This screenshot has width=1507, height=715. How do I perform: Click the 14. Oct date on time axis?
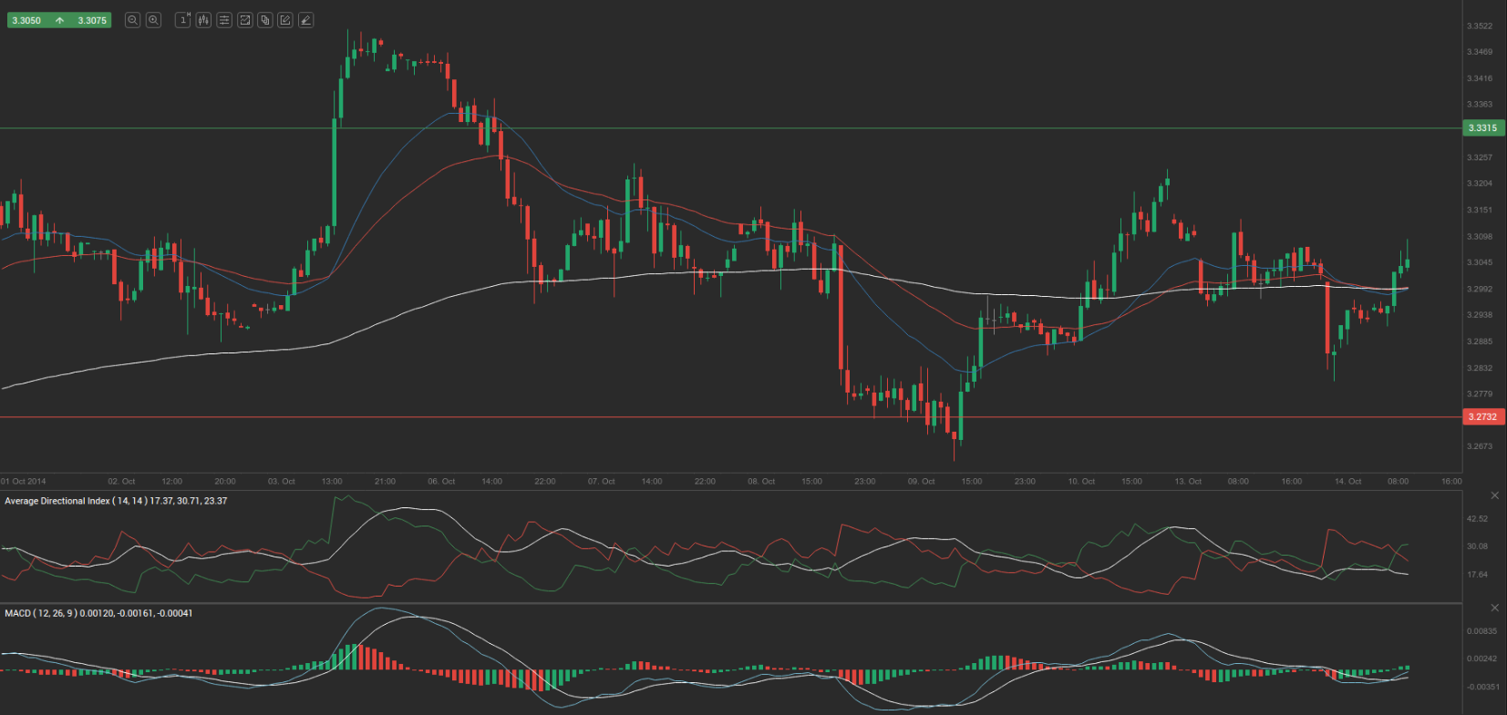[x=1347, y=481]
